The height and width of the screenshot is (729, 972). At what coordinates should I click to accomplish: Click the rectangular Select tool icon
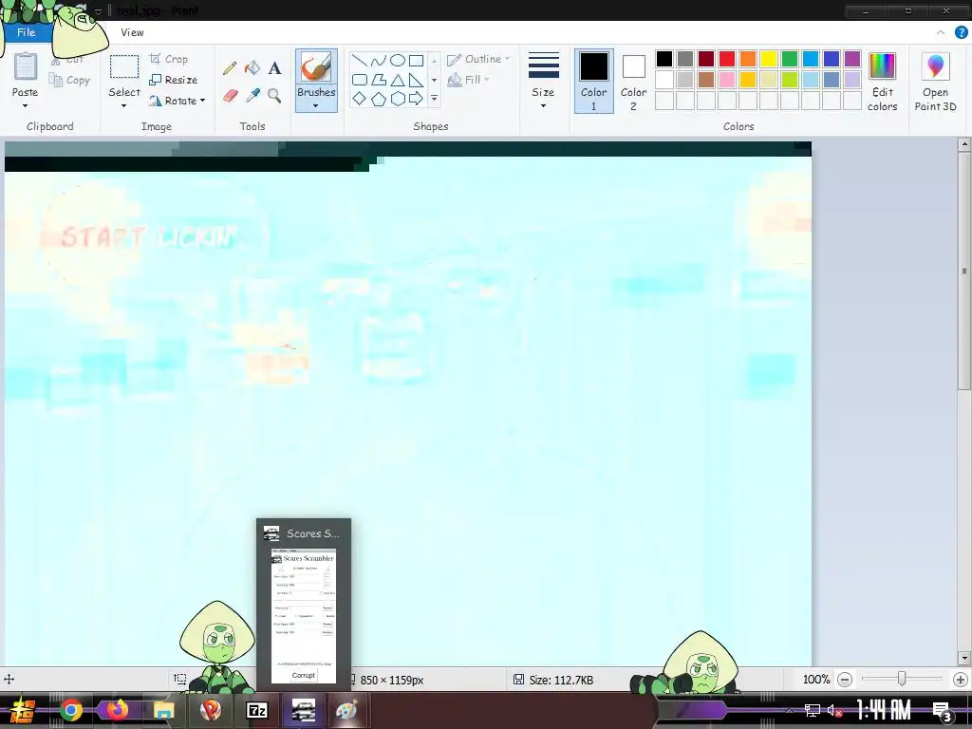coord(124,67)
